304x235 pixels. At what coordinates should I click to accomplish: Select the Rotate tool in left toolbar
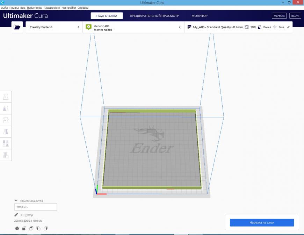point(6,120)
